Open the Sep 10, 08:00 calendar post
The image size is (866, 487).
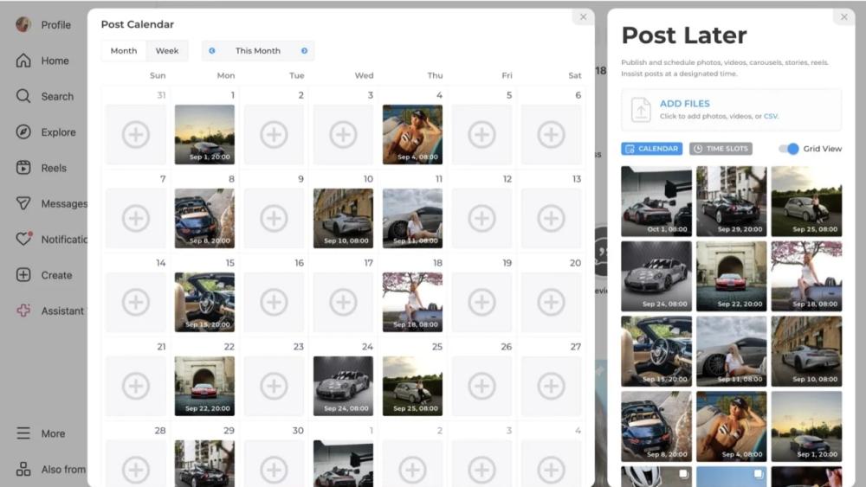tap(343, 218)
